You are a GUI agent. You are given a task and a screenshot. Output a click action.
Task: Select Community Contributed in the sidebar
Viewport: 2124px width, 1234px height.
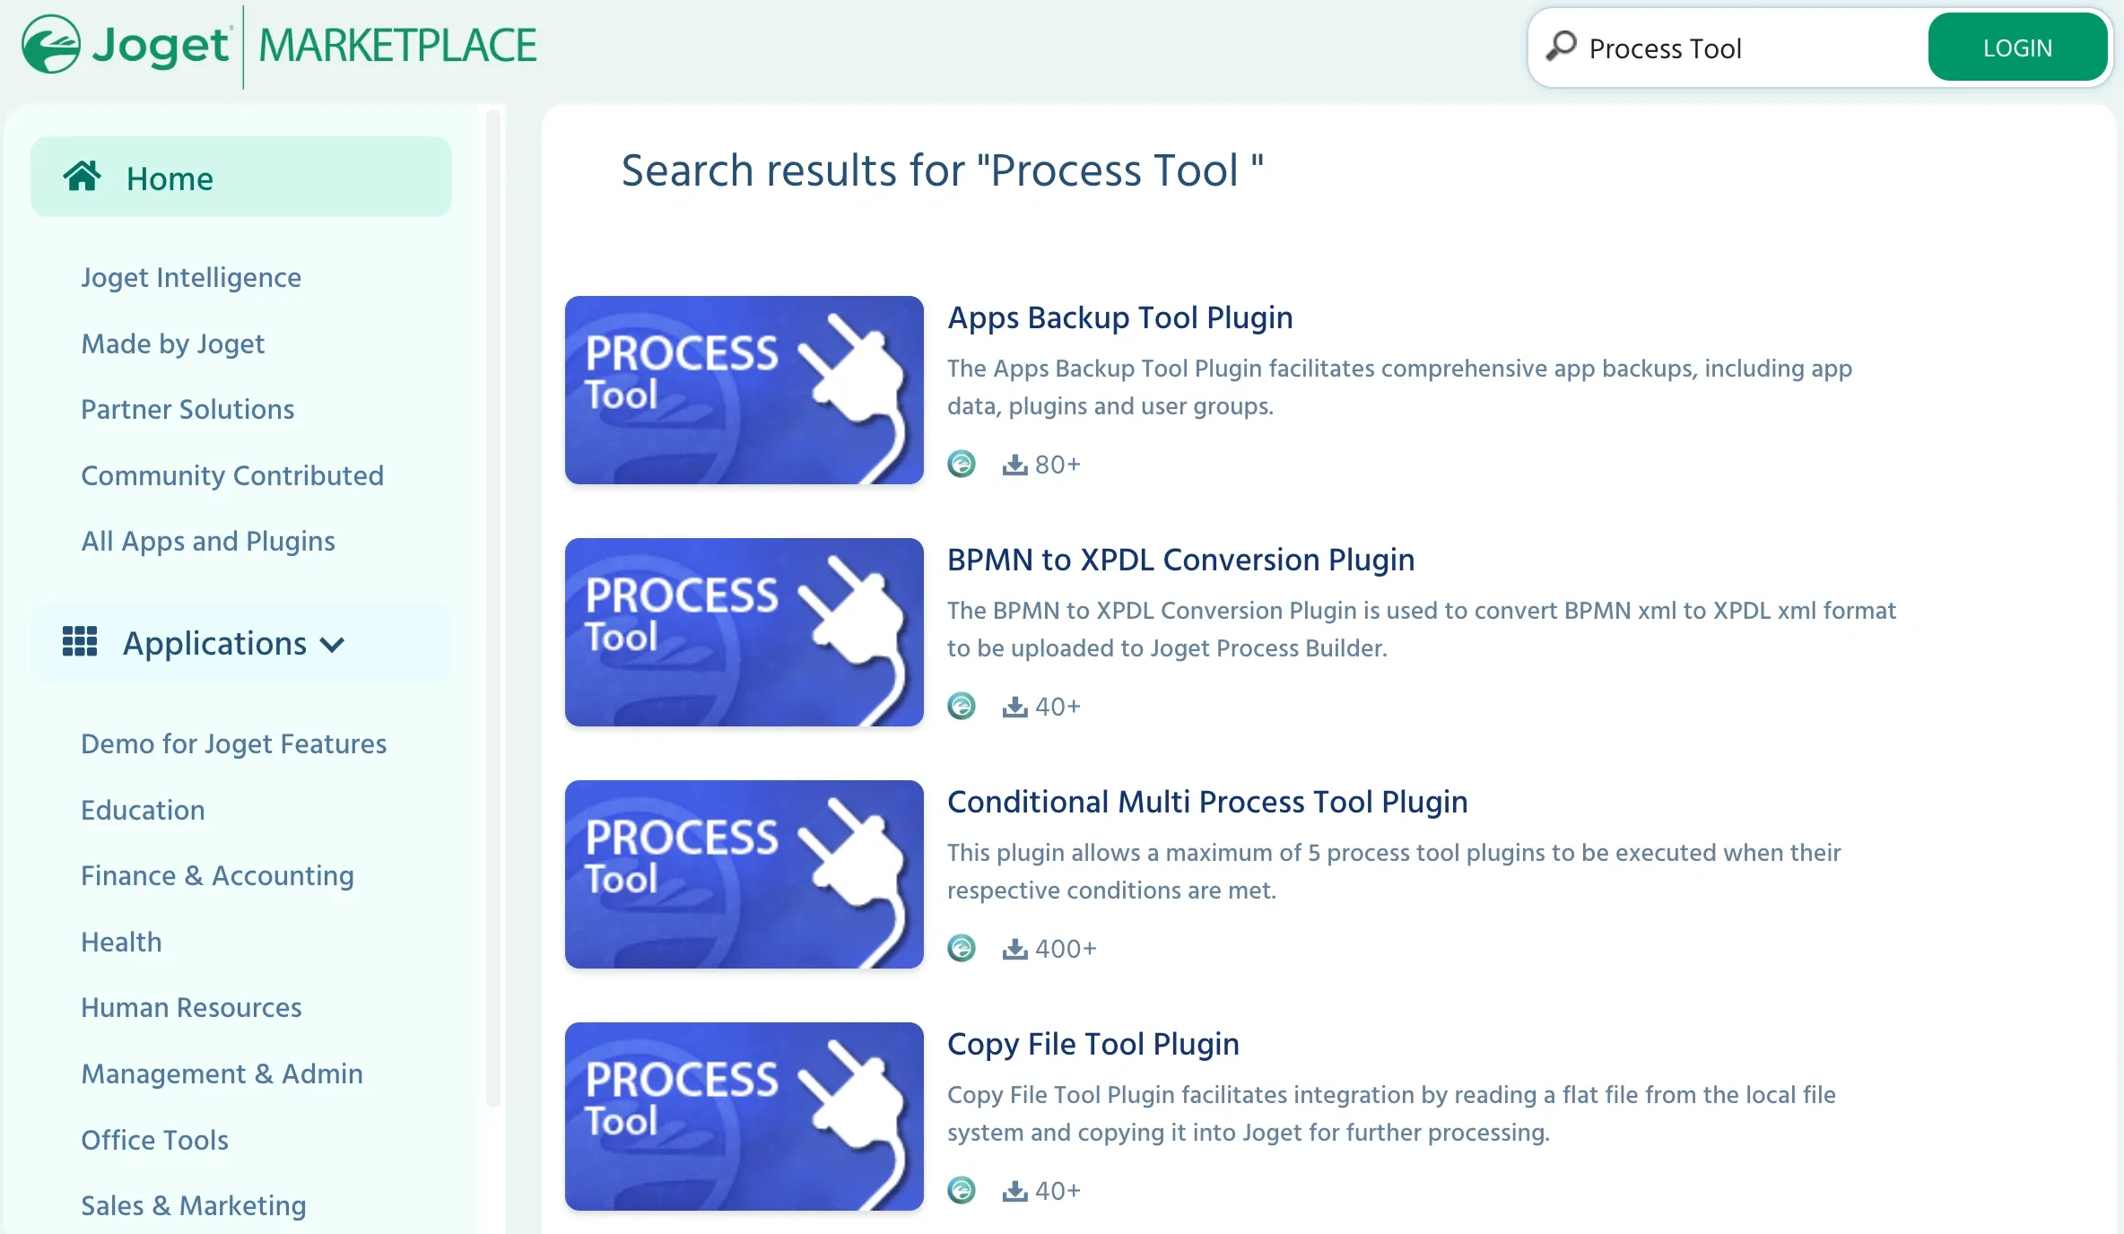232,475
